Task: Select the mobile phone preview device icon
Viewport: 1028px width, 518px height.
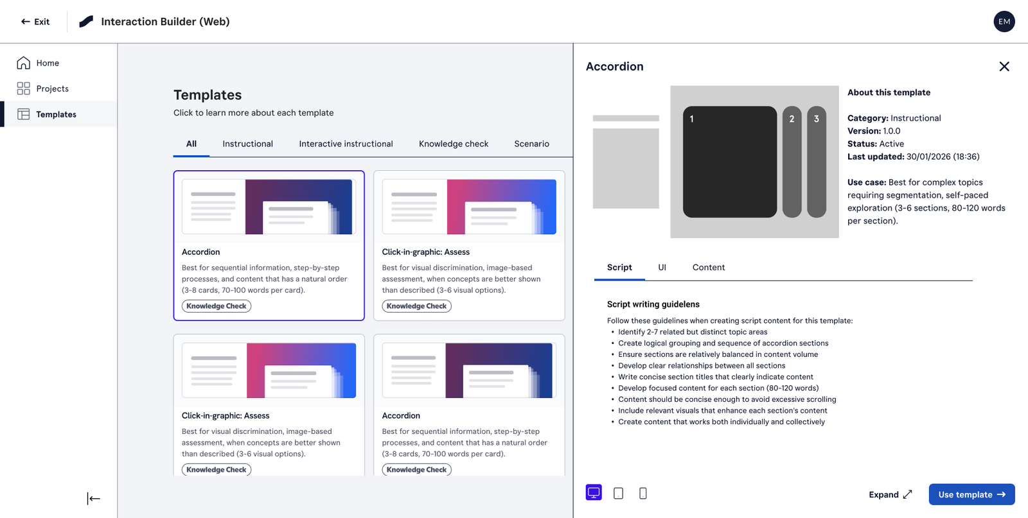Action: [642, 493]
